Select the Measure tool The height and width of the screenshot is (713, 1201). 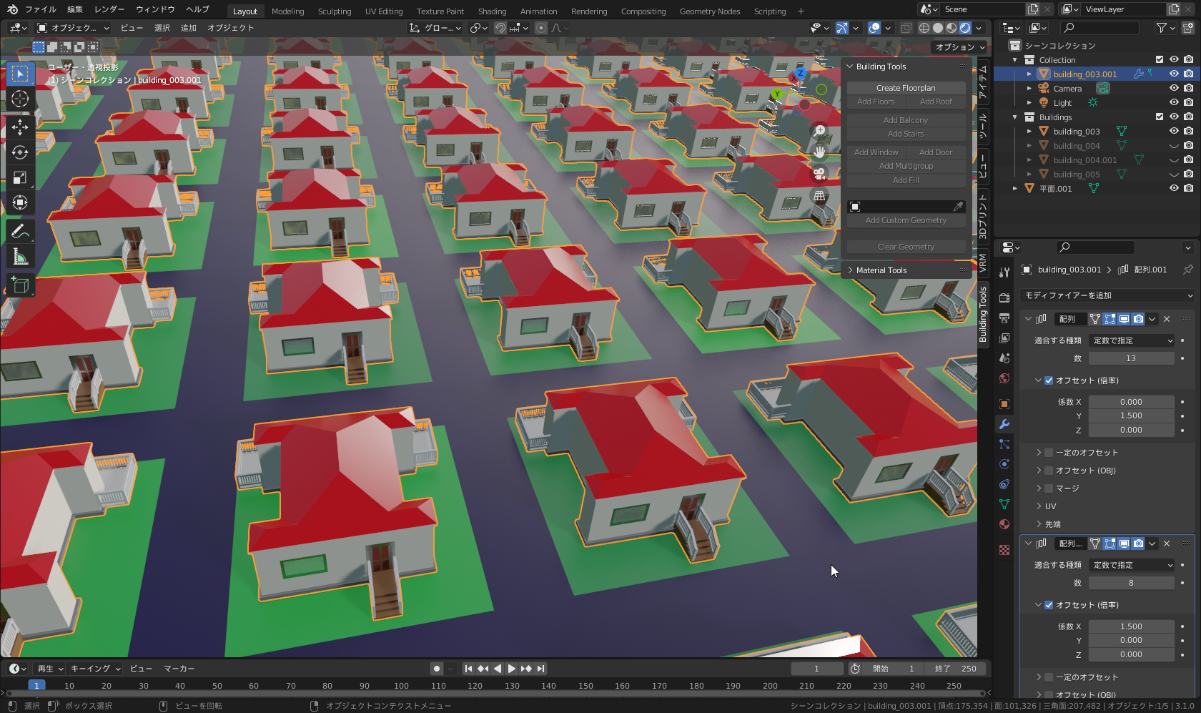20,257
